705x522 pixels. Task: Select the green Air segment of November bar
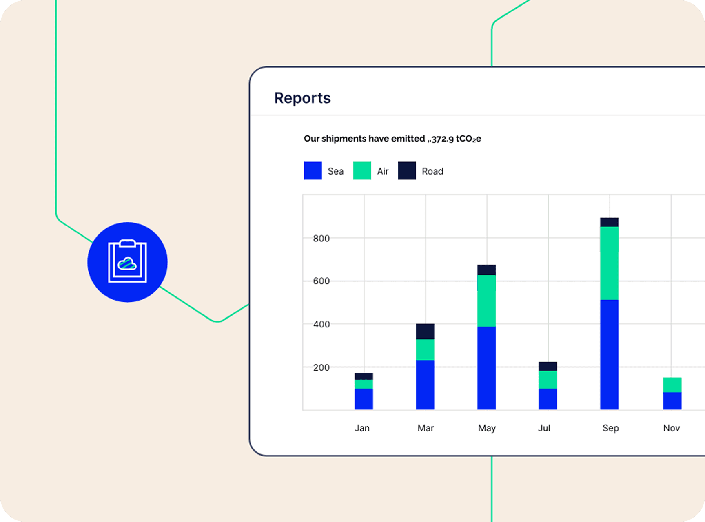672,385
